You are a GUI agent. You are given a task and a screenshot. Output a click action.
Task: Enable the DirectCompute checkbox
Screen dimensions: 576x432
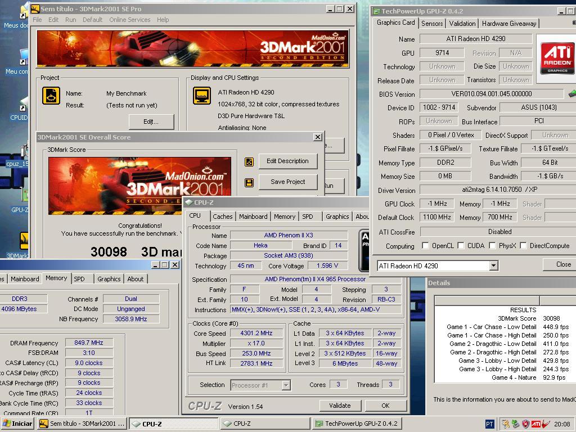pyautogui.click(x=524, y=245)
